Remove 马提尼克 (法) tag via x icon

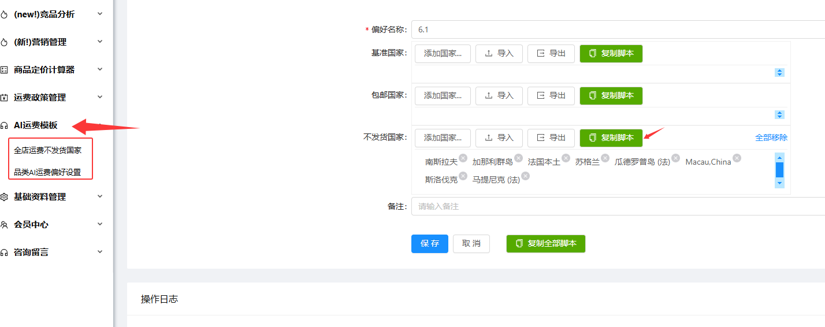pyautogui.click(x=526, y=176)
